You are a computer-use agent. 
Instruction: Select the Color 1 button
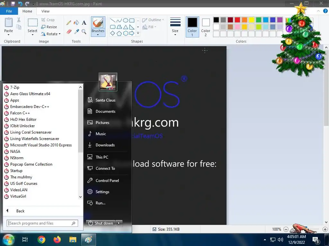(192, 27)
